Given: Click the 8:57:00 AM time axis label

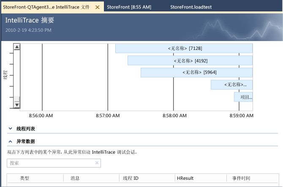Looking at the screenshot, I should pos(108,115).
